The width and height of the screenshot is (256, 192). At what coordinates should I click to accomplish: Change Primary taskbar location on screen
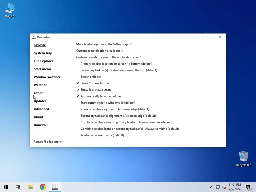click(116, 64)
